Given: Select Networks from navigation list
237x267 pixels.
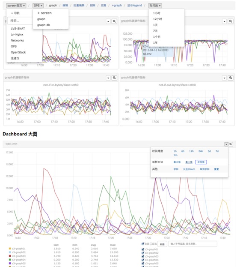Looking at the screenshot, I should coord(18,41).
